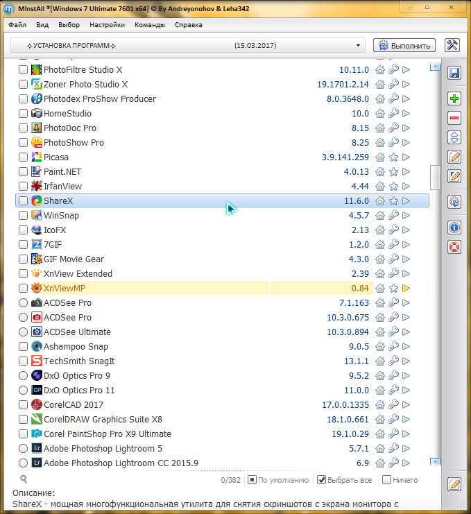Check the XnViewMP checkbox
471x514 pixels.
pyautogui.click(x=23, y=288)
